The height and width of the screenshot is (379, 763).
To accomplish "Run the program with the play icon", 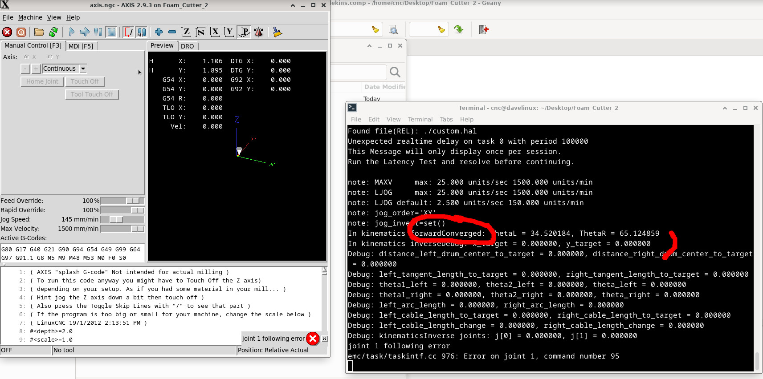I will (x=71, y=32).
